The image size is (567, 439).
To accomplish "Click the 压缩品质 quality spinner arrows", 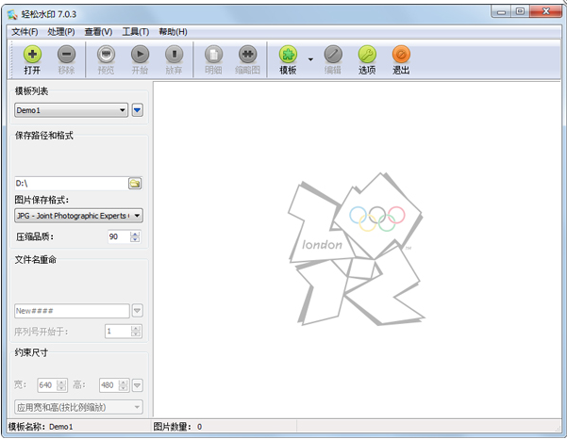I will tap(137, 236).
